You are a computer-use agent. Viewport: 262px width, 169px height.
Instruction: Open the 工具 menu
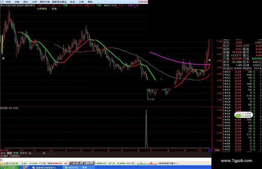point(81,2)
